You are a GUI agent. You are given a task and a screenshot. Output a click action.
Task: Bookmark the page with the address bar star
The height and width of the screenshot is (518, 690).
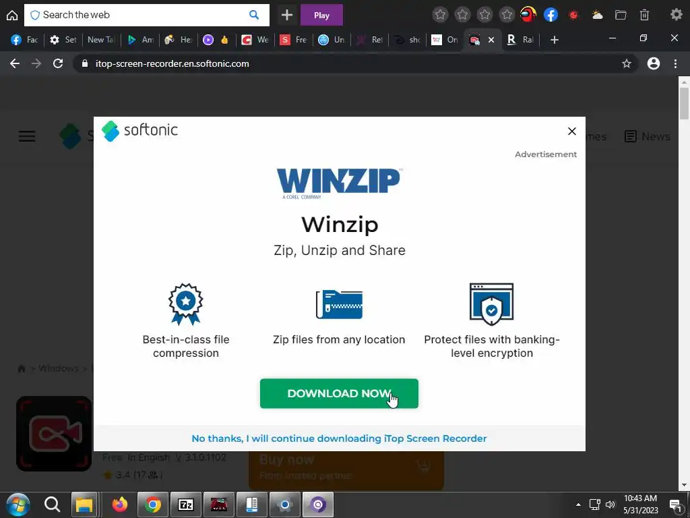[x=627, y=64]
